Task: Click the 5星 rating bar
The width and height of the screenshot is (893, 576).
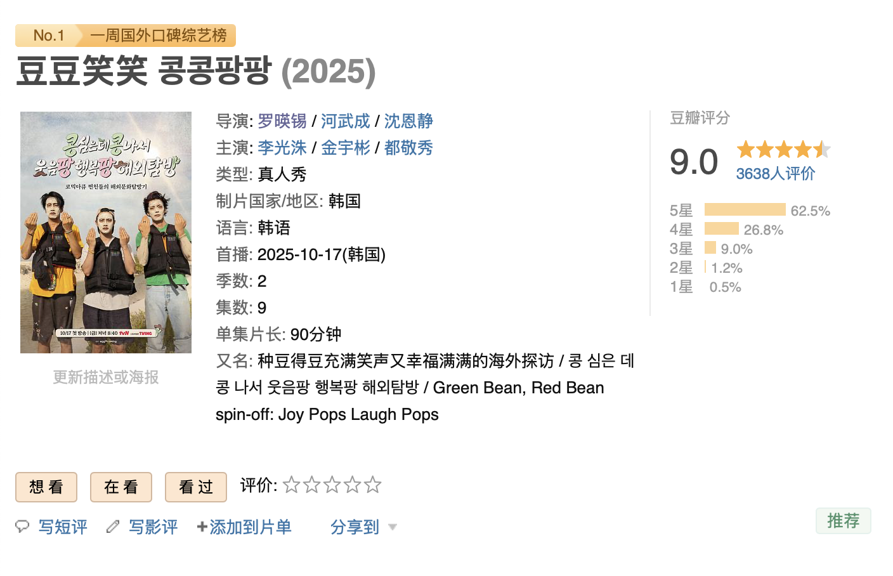Action: click(745, 210)
